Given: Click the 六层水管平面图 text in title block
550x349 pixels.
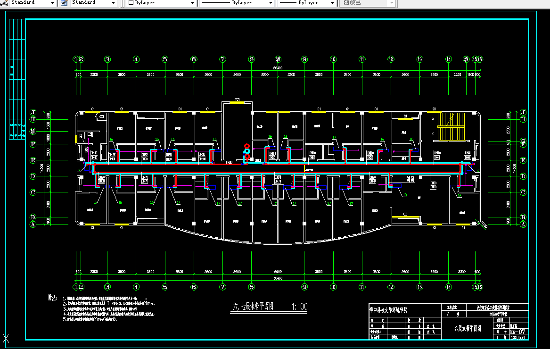Looking at the screenshot, I should [468, 328].
